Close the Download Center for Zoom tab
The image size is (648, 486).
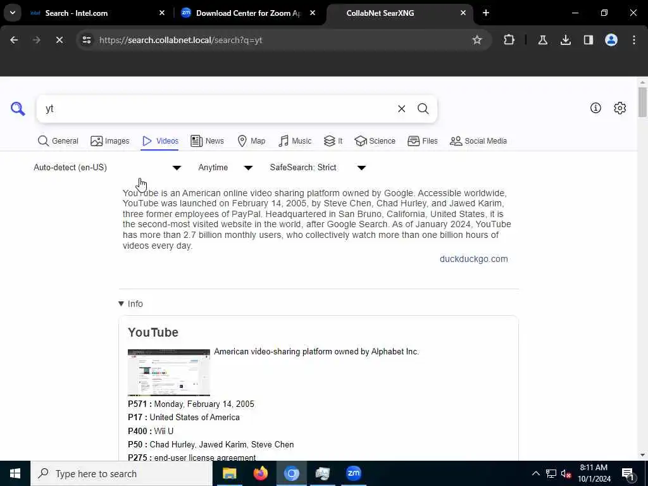pyautogui.click(x=313, y=13)
